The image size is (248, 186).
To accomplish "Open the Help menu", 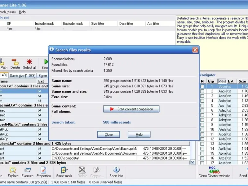I will click(x=22, y=12).
